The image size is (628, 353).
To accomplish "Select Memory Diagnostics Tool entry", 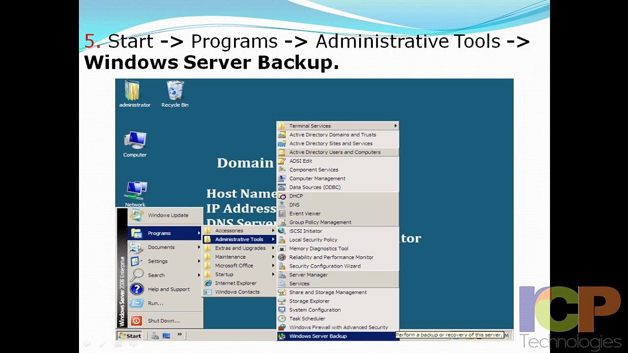I will 338,249.
